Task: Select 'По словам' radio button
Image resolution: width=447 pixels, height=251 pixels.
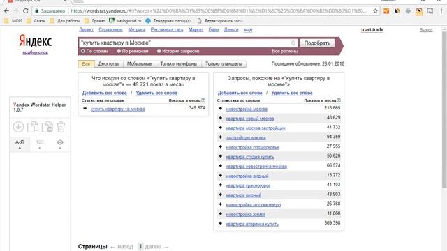Action: (83, 51)
